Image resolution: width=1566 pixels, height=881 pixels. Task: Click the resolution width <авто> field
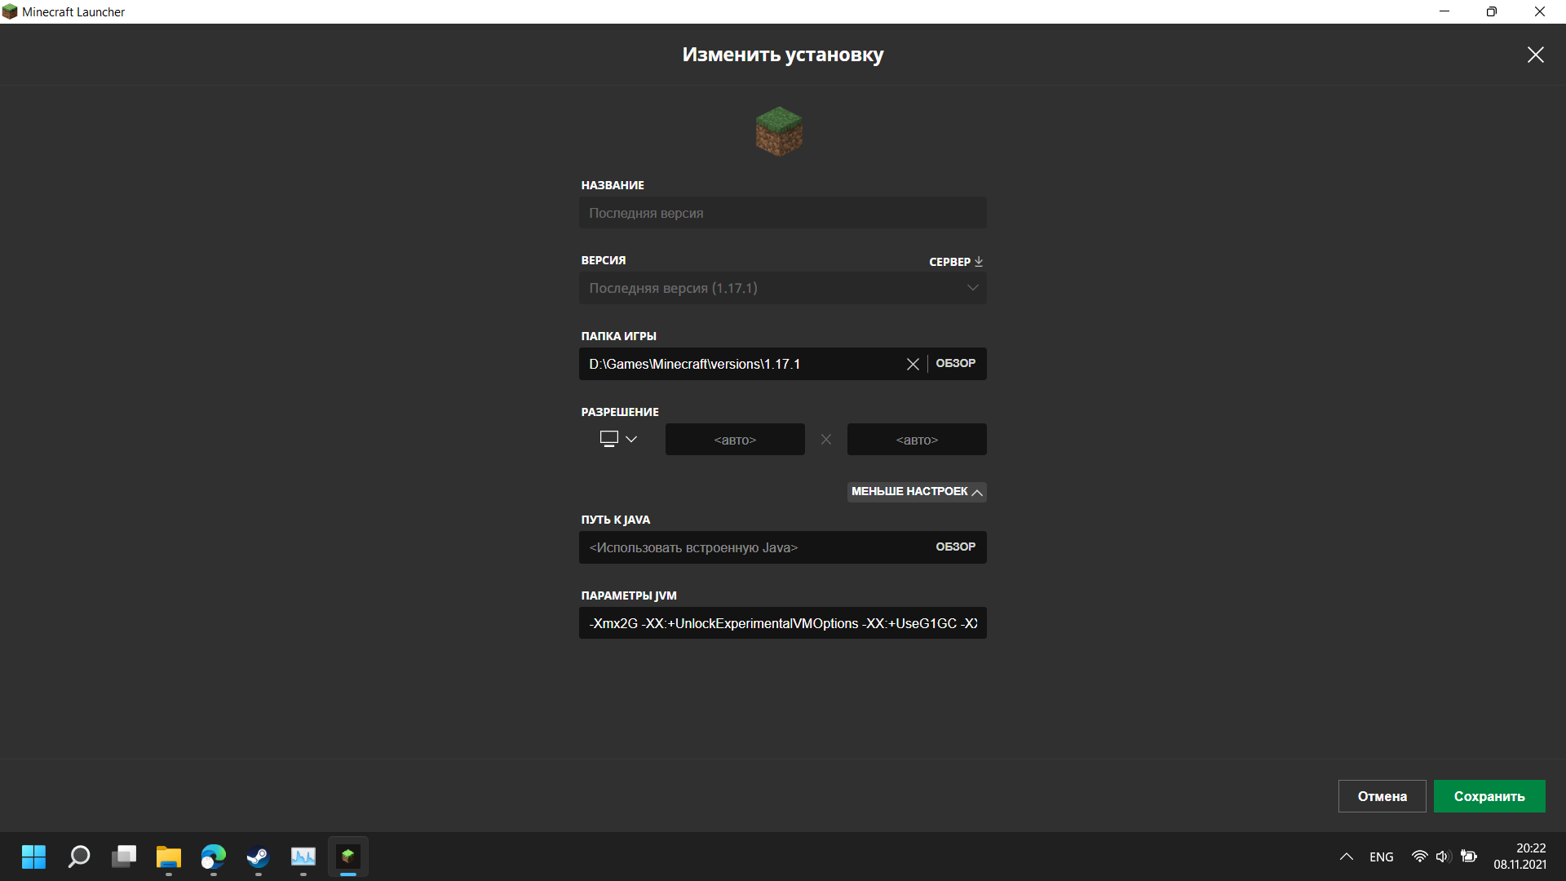pyautogui.click(x=735, y=440)
